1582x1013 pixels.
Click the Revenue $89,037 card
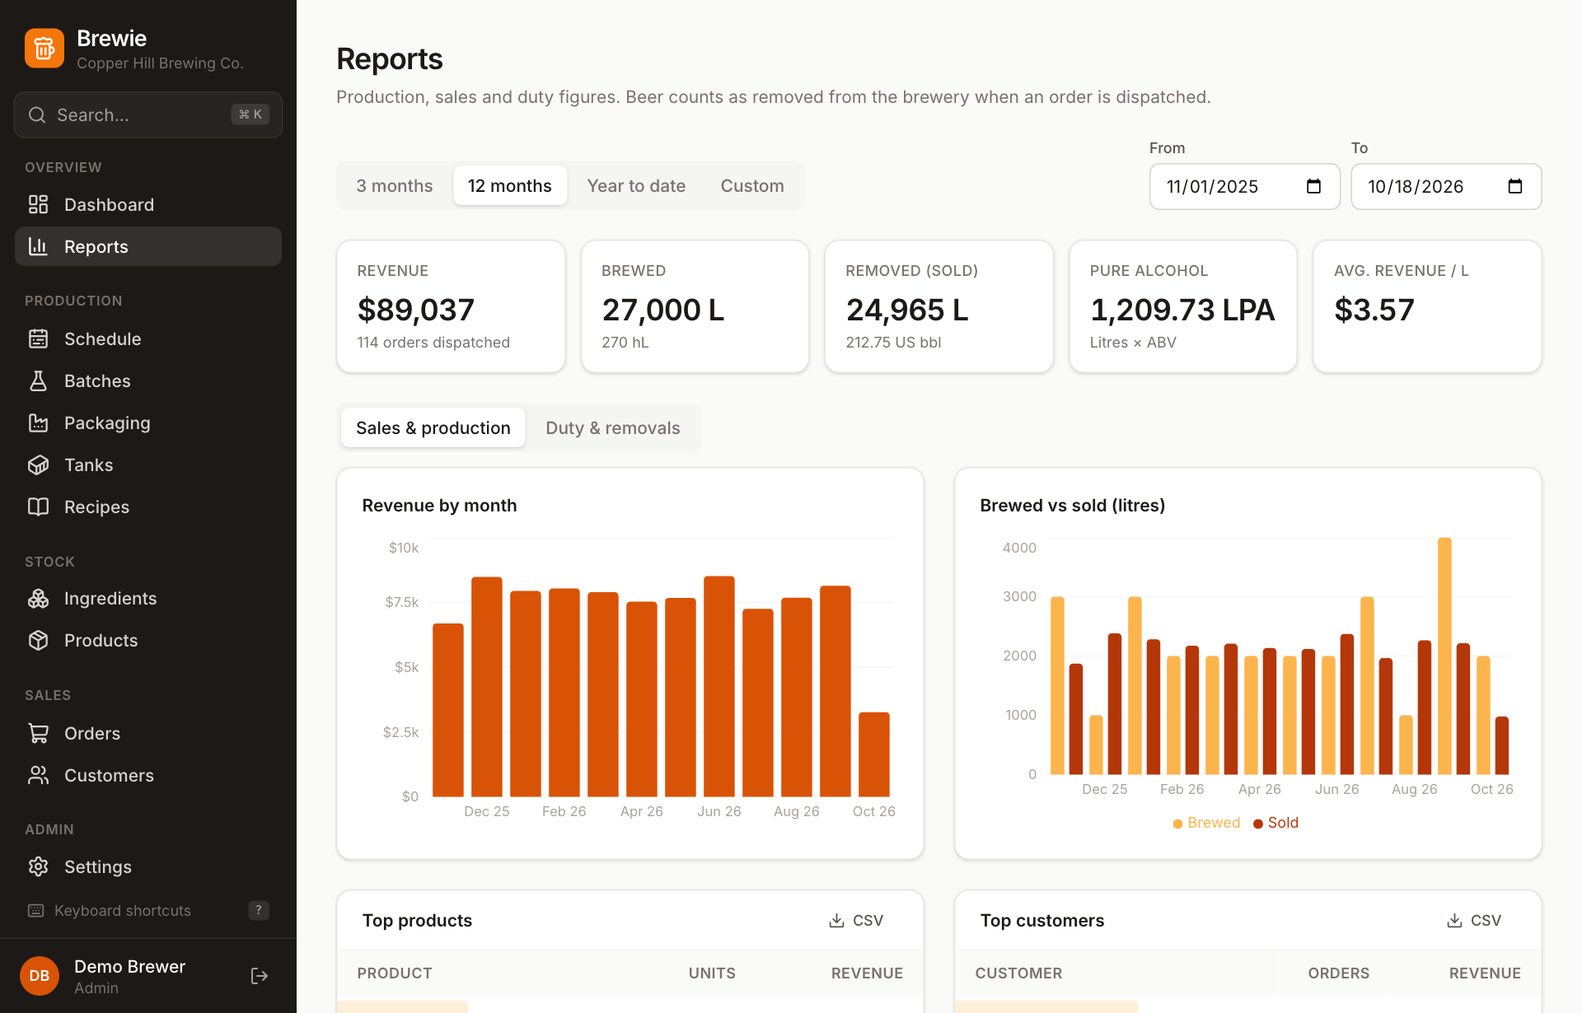[451, 306]
